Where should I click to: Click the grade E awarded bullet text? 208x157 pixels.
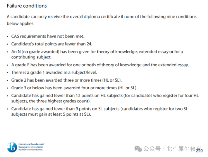[x=100, y=65]
